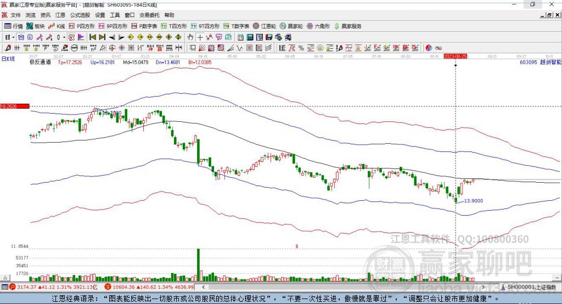This screenshot has width=562, height=304.
Task: Click the Md=15.0479 value
Action: tap(136, 62)
